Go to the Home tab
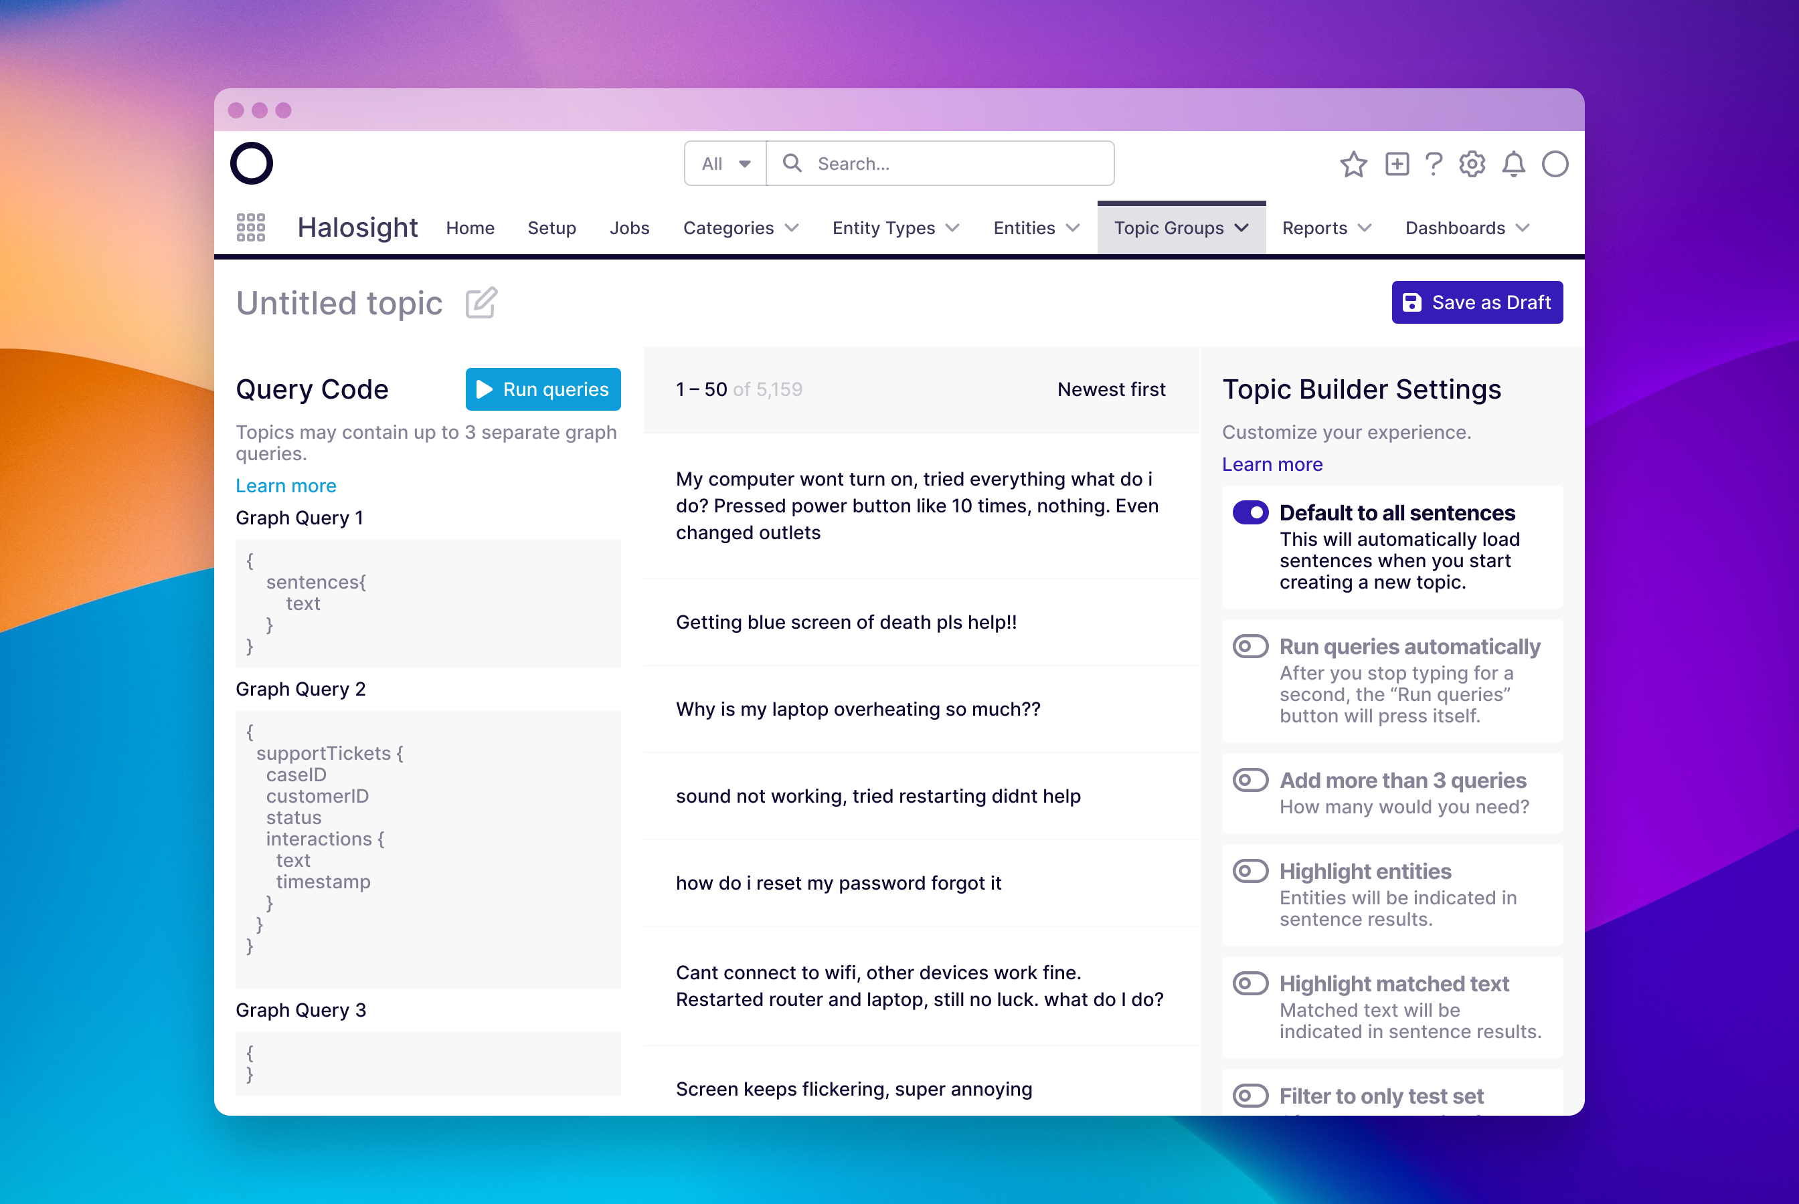Screen dimensions: 1799x1204 (x=470, y=227)
